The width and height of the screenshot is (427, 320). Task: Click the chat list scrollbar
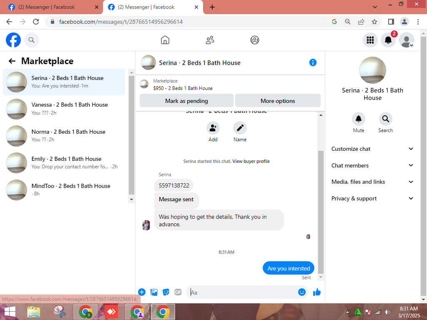131,135
